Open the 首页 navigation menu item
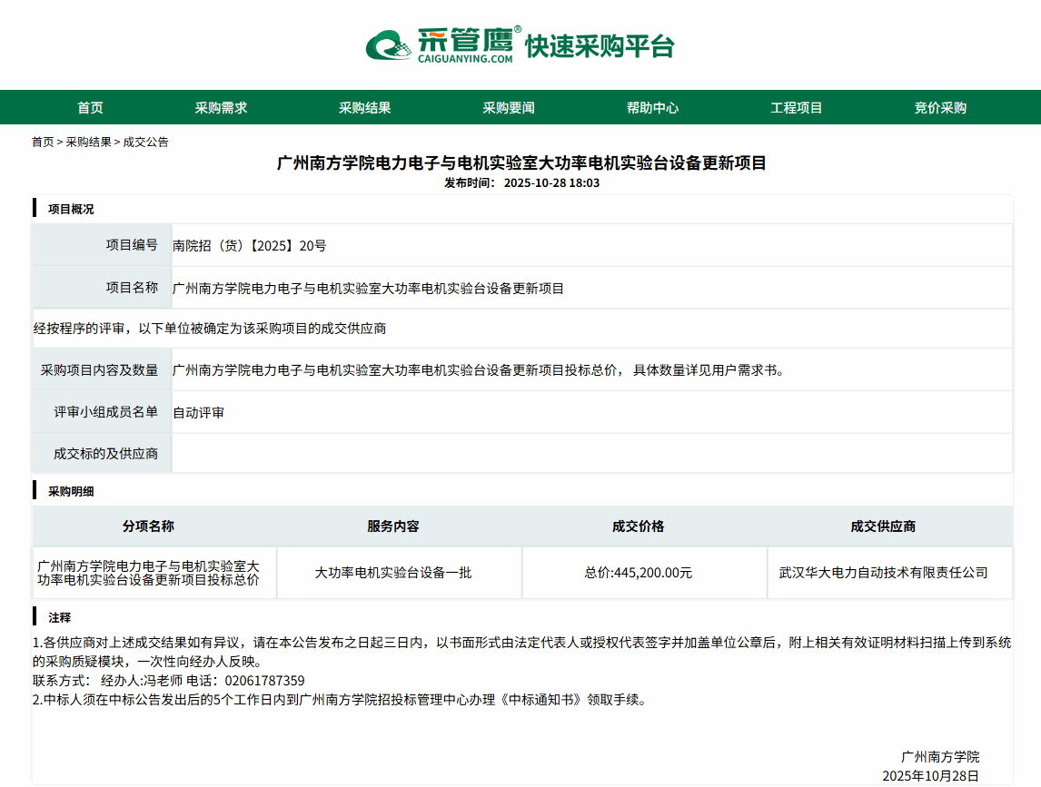Screen dimensions: 1041x787 90,108
